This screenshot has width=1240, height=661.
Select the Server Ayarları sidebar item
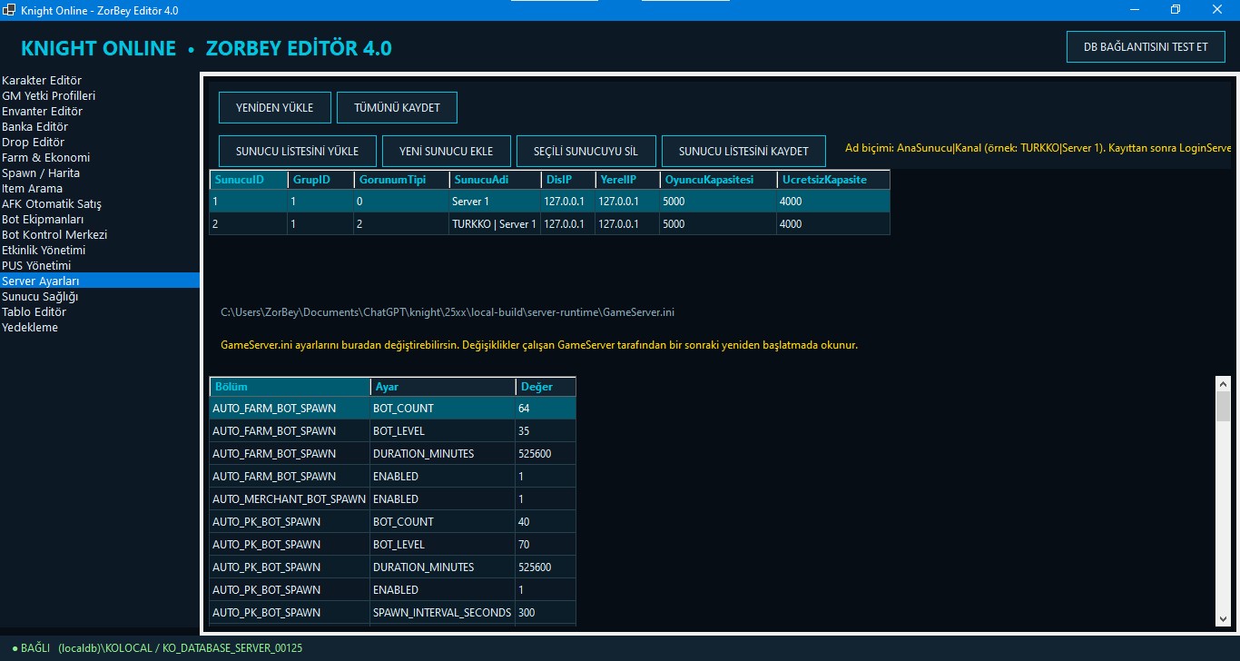point(100,281)
